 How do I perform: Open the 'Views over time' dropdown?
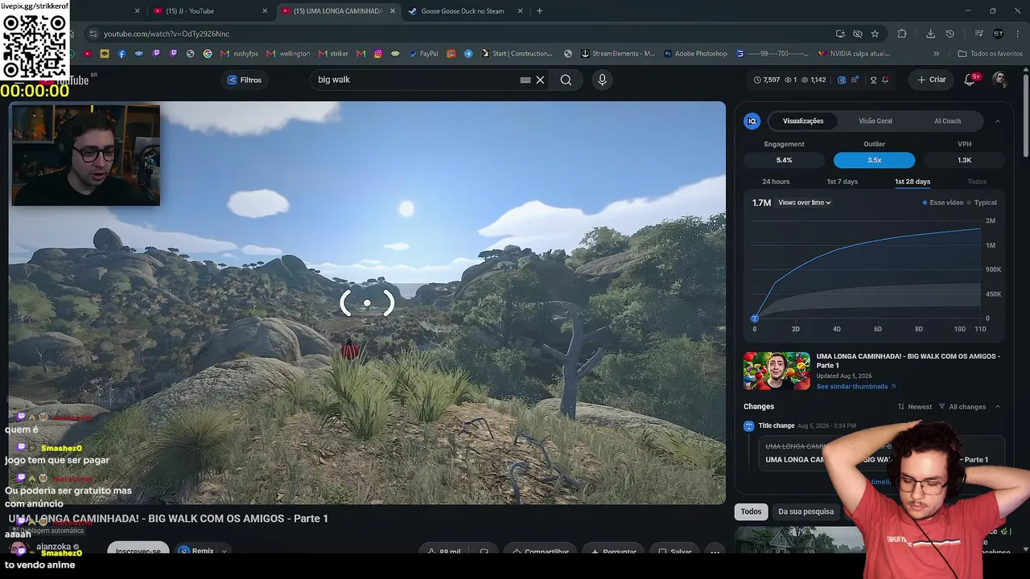(x=805, y=203)
